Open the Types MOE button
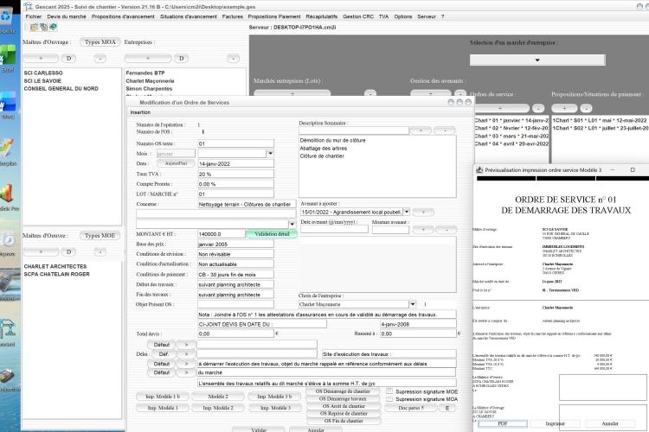Screen dimensions: 649x432 click(x=100, y=235)
